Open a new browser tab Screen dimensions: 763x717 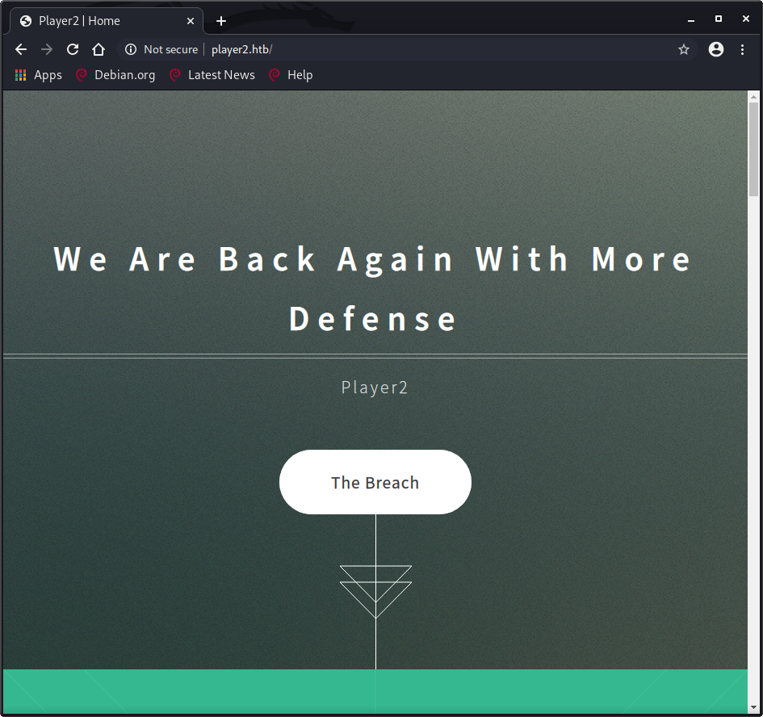221,21
